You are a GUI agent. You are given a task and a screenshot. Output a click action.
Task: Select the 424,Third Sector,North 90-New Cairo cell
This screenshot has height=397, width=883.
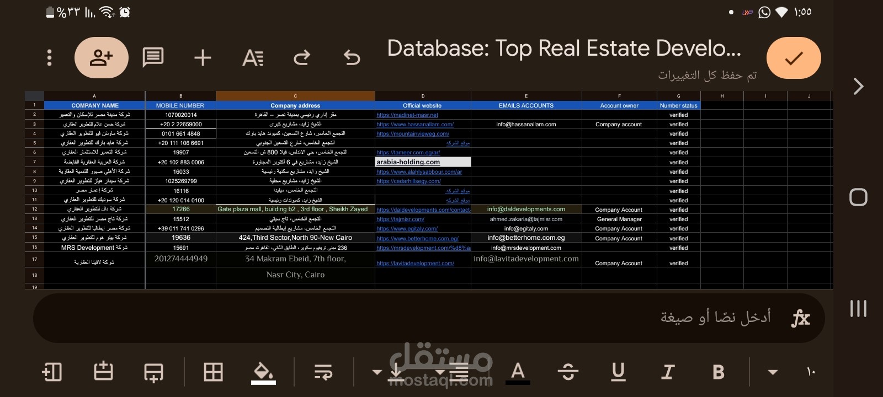pyautogui.click(x=295, y=238)
